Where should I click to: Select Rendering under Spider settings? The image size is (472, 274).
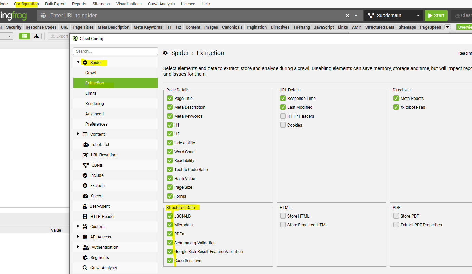(x=95, y=104)
